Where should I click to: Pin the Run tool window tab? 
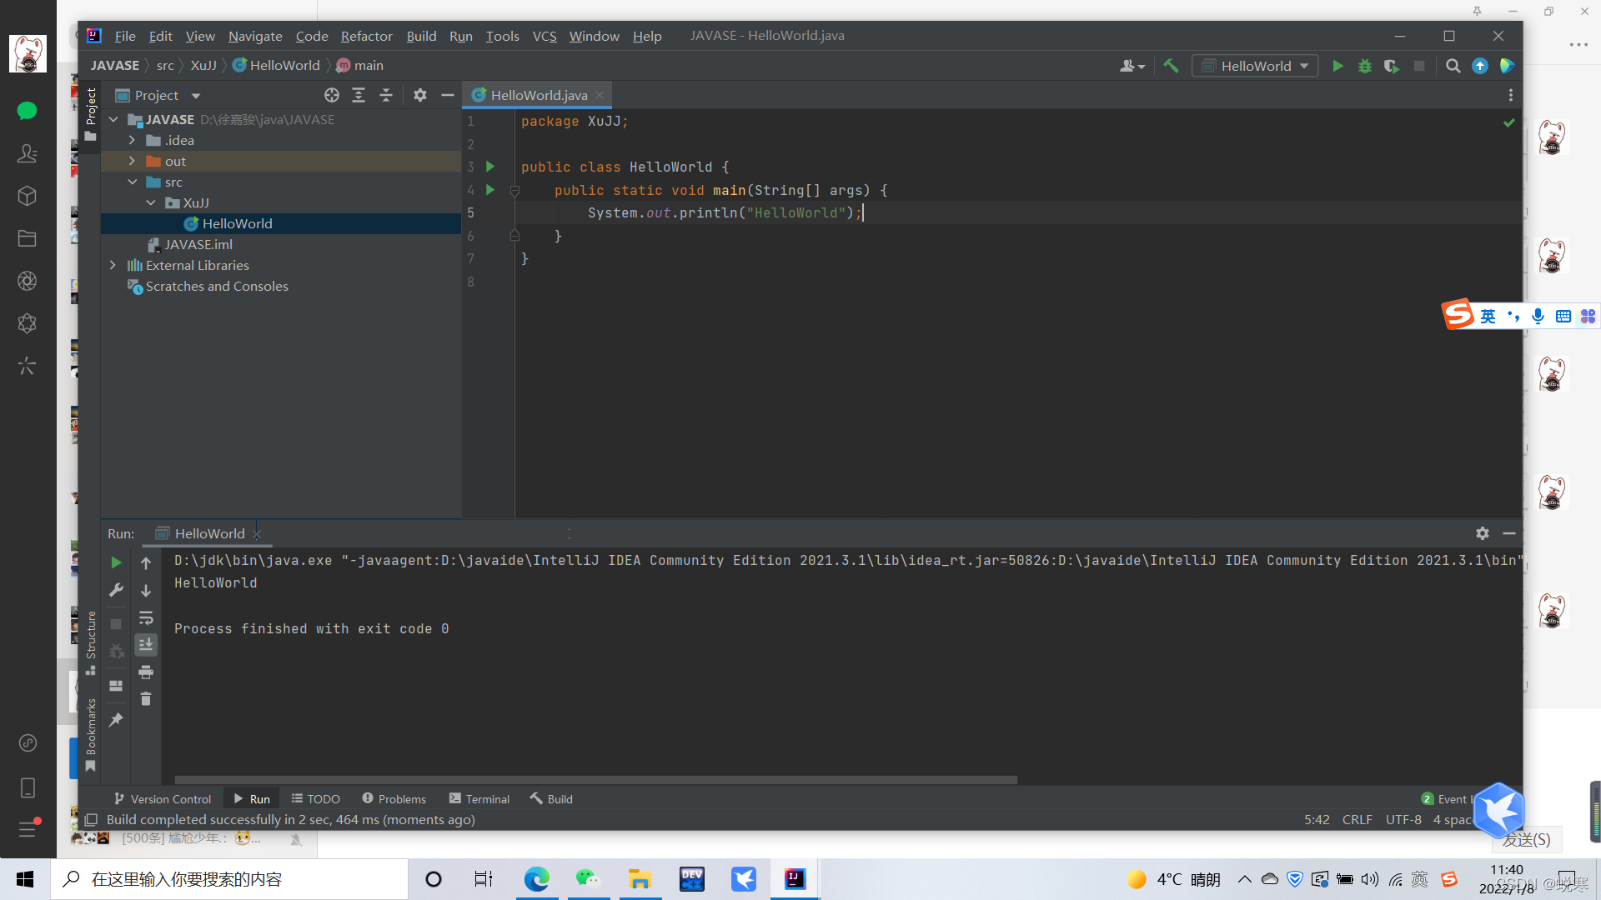116,719
